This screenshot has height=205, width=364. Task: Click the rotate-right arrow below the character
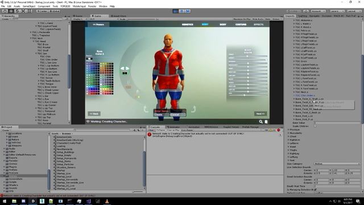click(193, 109)
